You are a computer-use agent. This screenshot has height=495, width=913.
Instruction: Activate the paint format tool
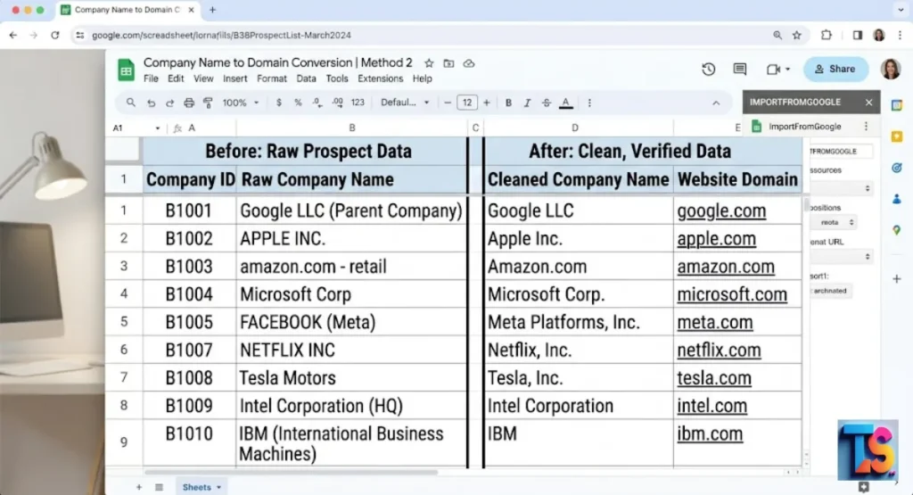[x=208, y=103]
